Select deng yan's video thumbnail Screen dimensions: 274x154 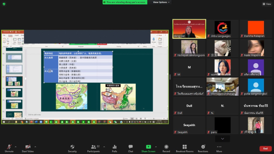tap(189, 29)
